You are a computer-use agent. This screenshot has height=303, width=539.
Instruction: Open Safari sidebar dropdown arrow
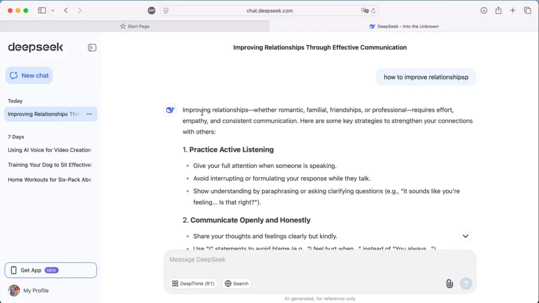(53, 11)
